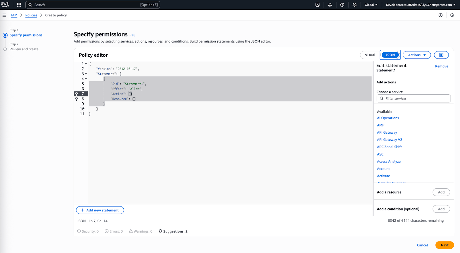Expand the Actions dropdown
This screenshot has width=460, height=253.
[417, 55]
